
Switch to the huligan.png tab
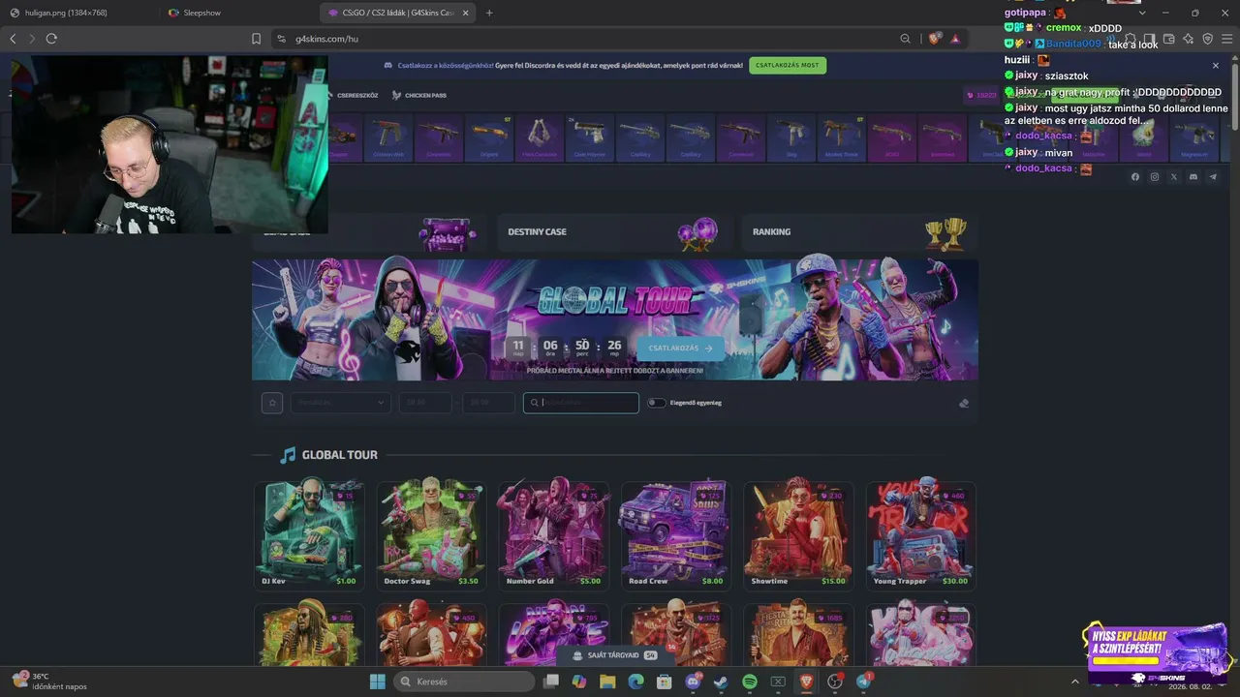click(66, 13)
